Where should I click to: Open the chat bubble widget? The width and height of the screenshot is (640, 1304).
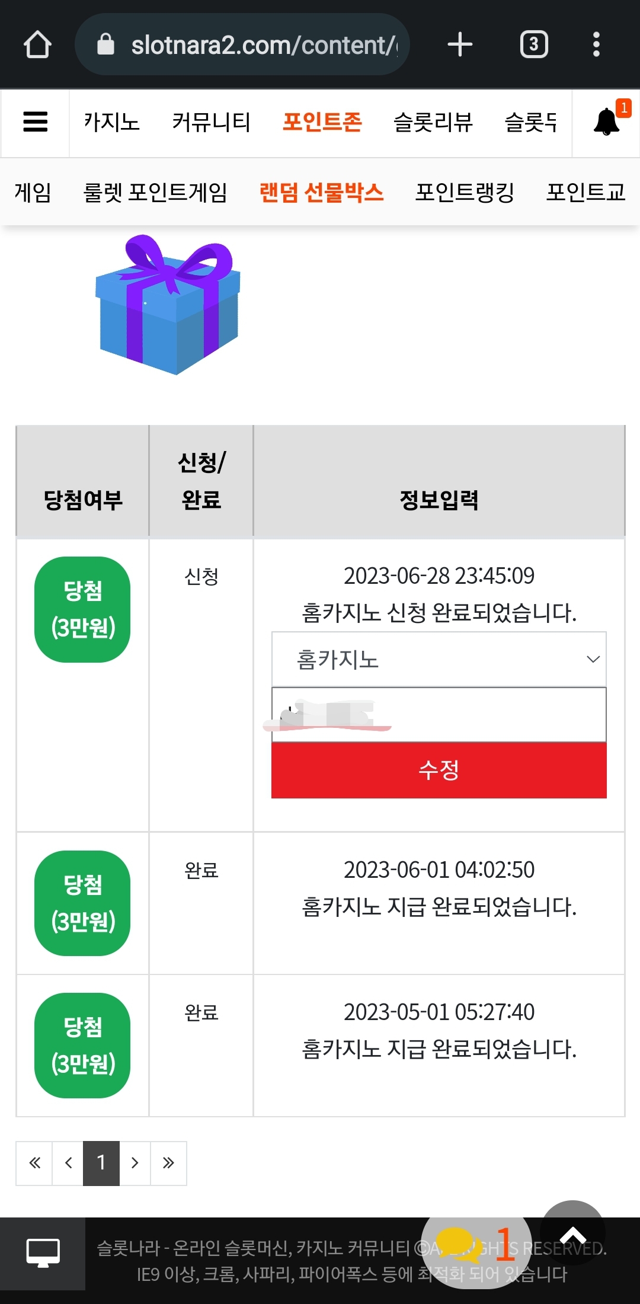(x=476, y=1244)
